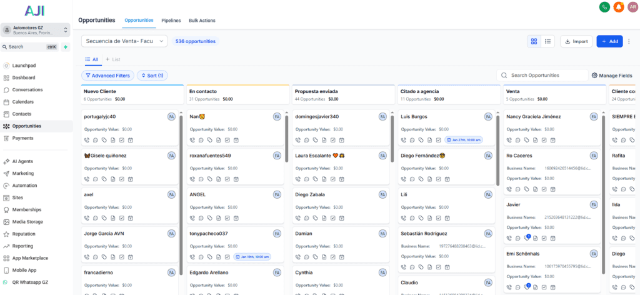
Task: Click the Import button
Action: (576, 41)
